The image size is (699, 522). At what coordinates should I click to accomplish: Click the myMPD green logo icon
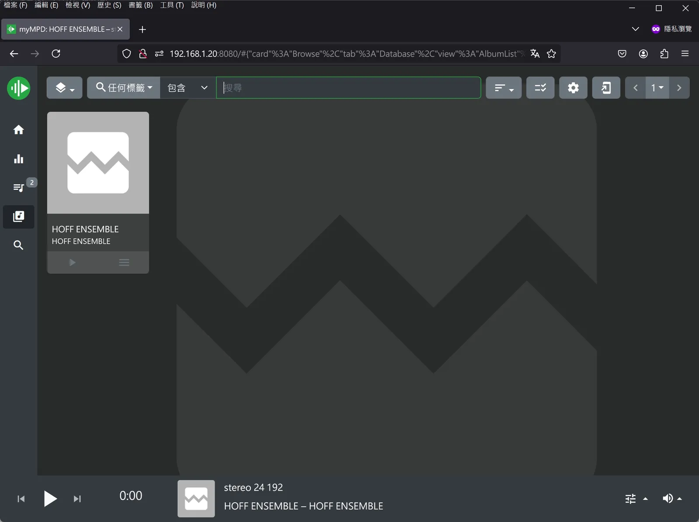click(x=18, y=88)
